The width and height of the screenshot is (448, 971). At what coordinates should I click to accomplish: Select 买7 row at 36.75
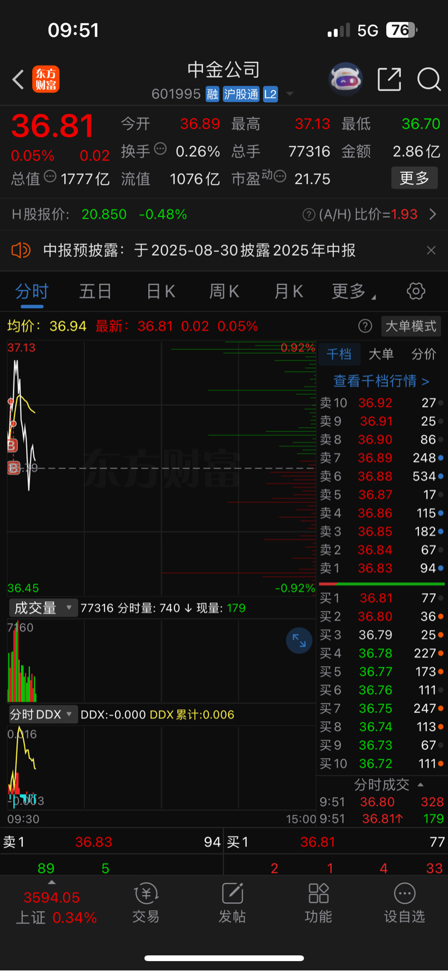click(382, 708)
